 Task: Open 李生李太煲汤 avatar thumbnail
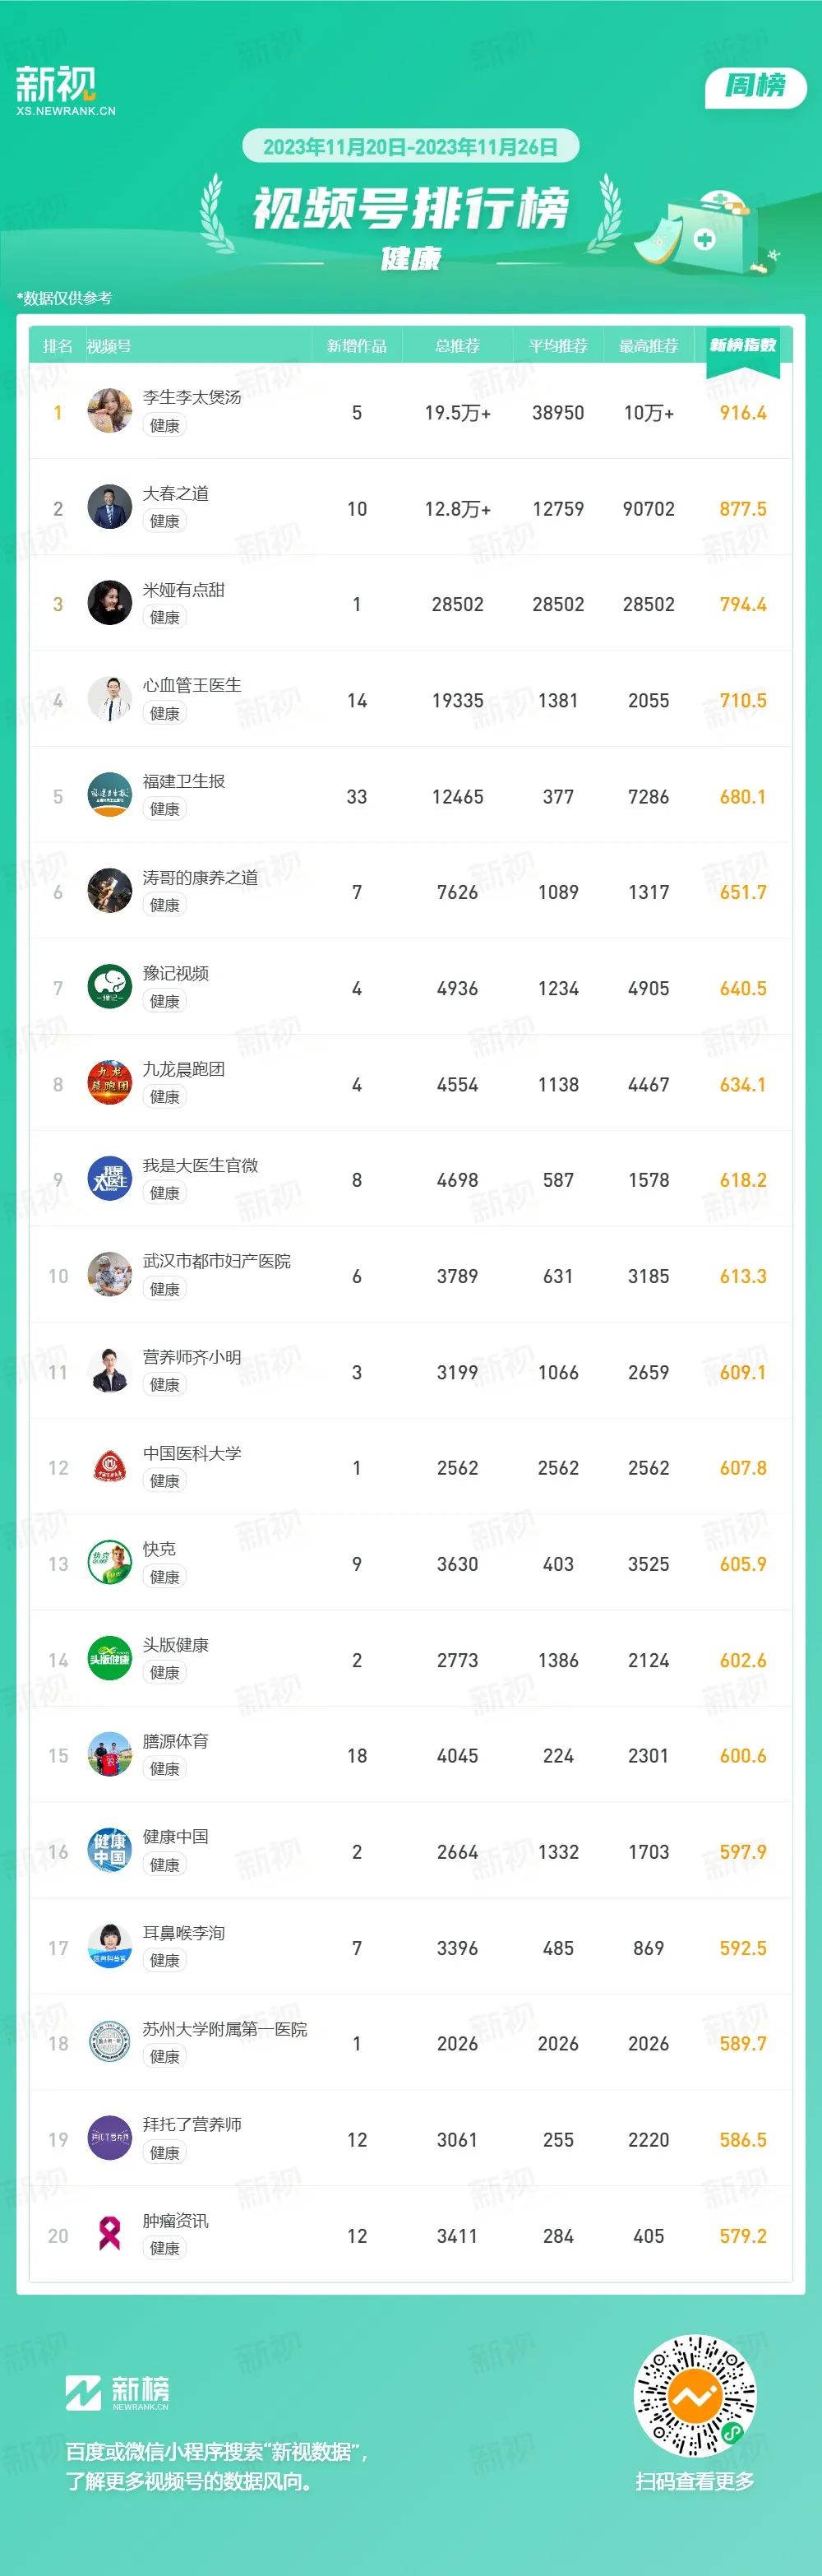coord(110,411)
